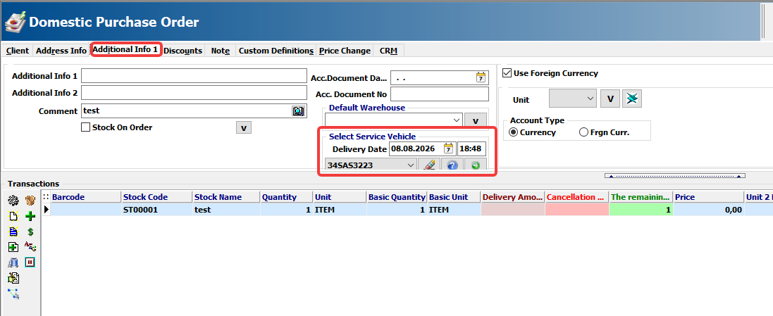Expand the Default Warehouse dropdown
The width and height of the screenshot is (773, 316).
point(455,120)
